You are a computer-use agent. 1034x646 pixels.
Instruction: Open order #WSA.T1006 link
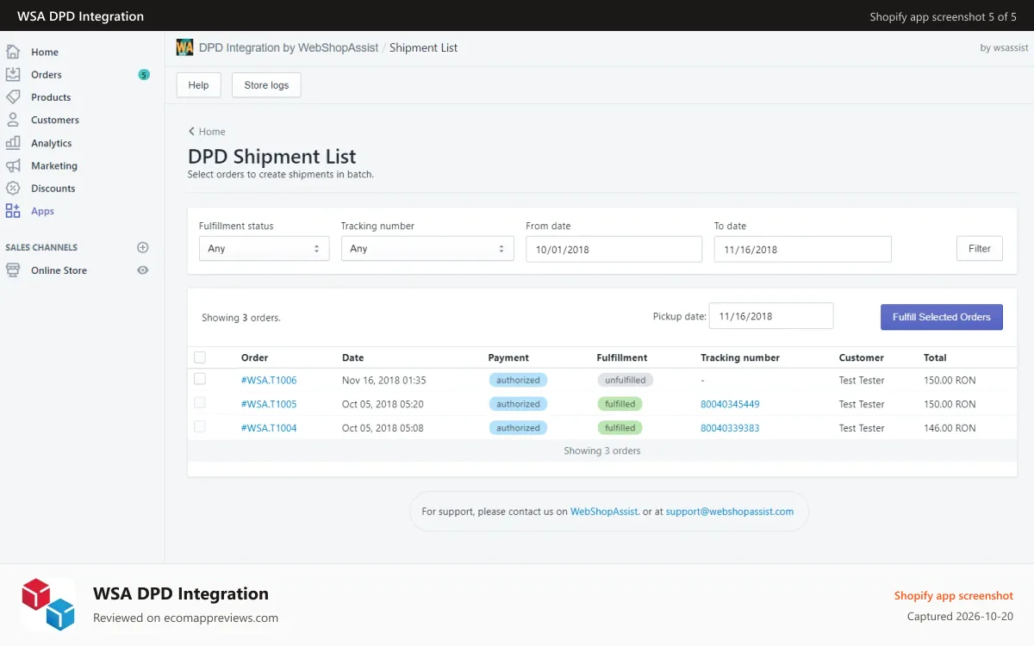pos(269,380)
